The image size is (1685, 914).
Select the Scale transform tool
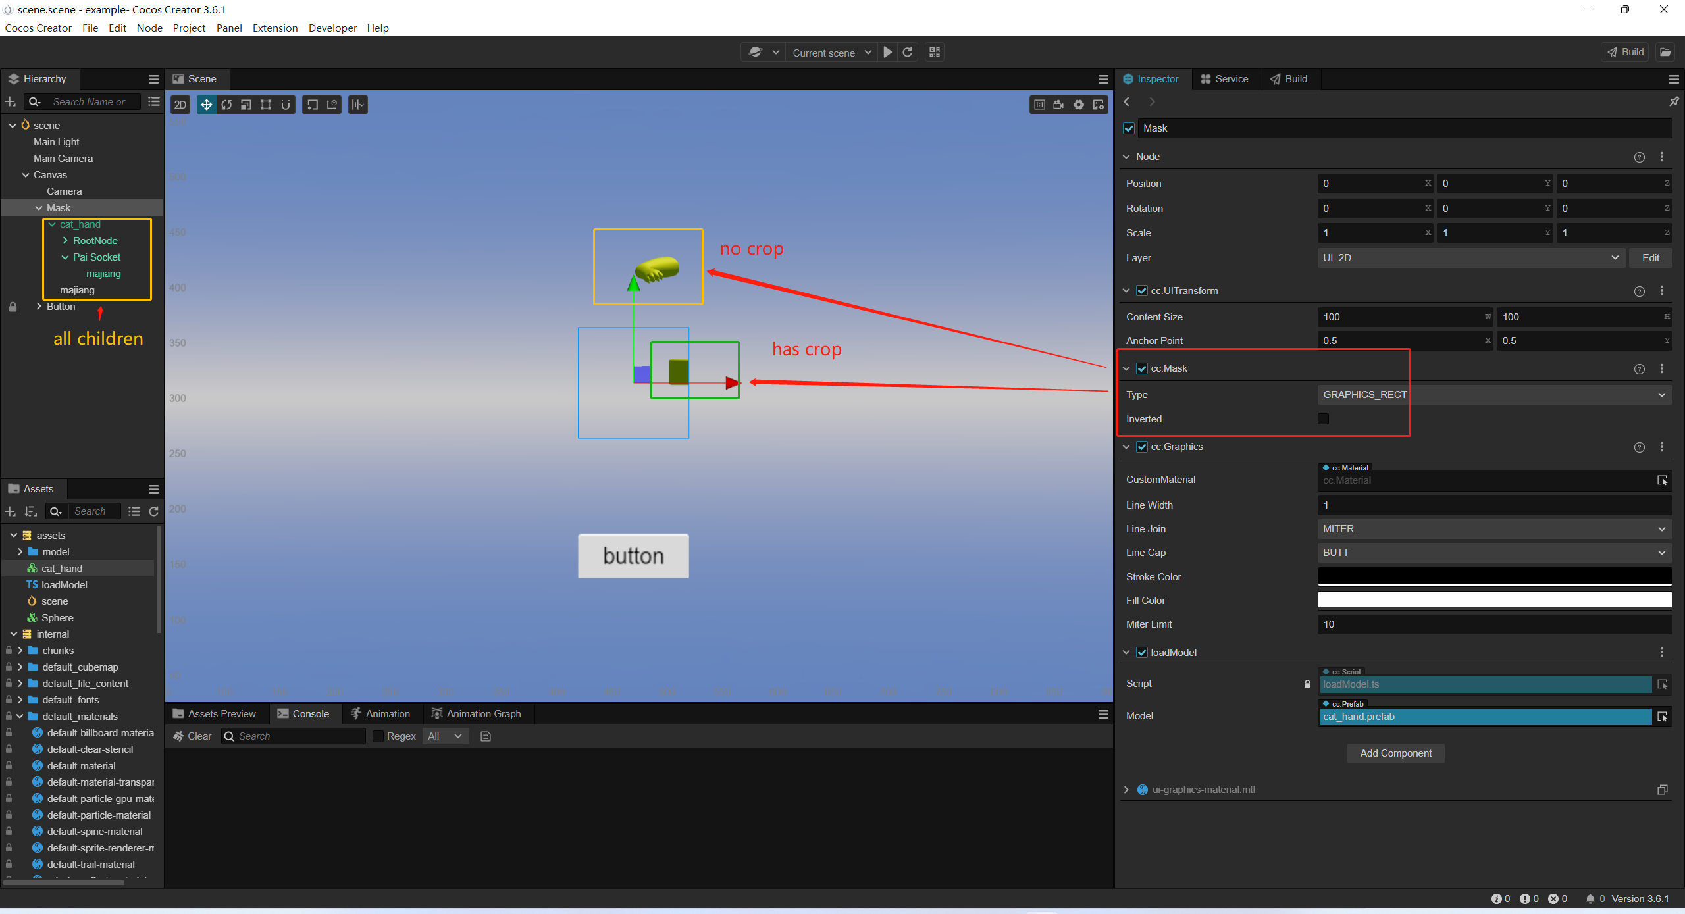246,105
